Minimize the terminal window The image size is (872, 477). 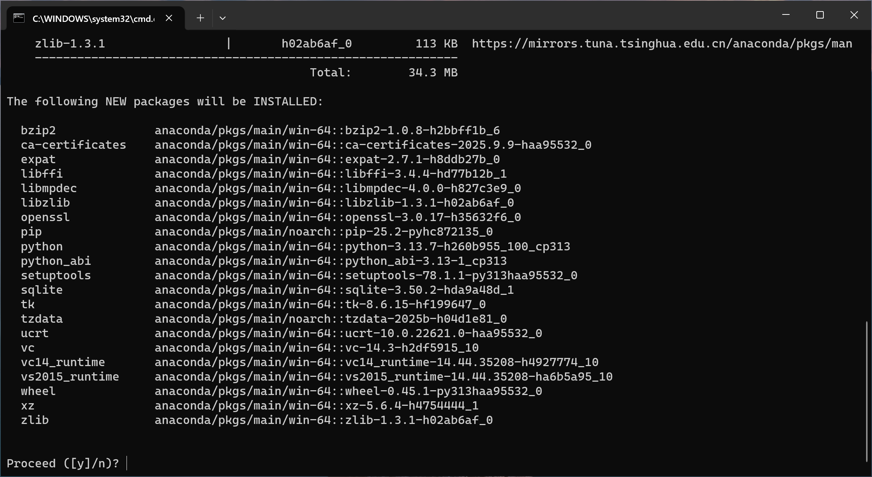click(786, 15)
